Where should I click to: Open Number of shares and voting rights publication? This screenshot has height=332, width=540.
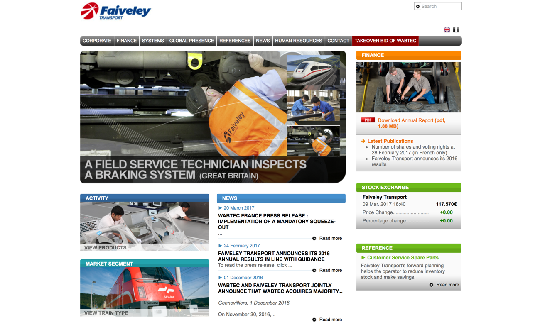point(413,150)
